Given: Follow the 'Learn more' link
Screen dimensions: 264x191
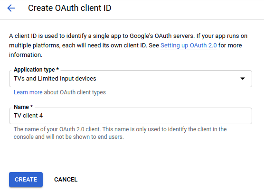Looking at the screenshot, I should point(28,92).
